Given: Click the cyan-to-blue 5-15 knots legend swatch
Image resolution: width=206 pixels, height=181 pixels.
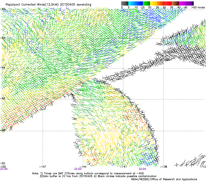Looking at the screenshot, I should (136, 3).
